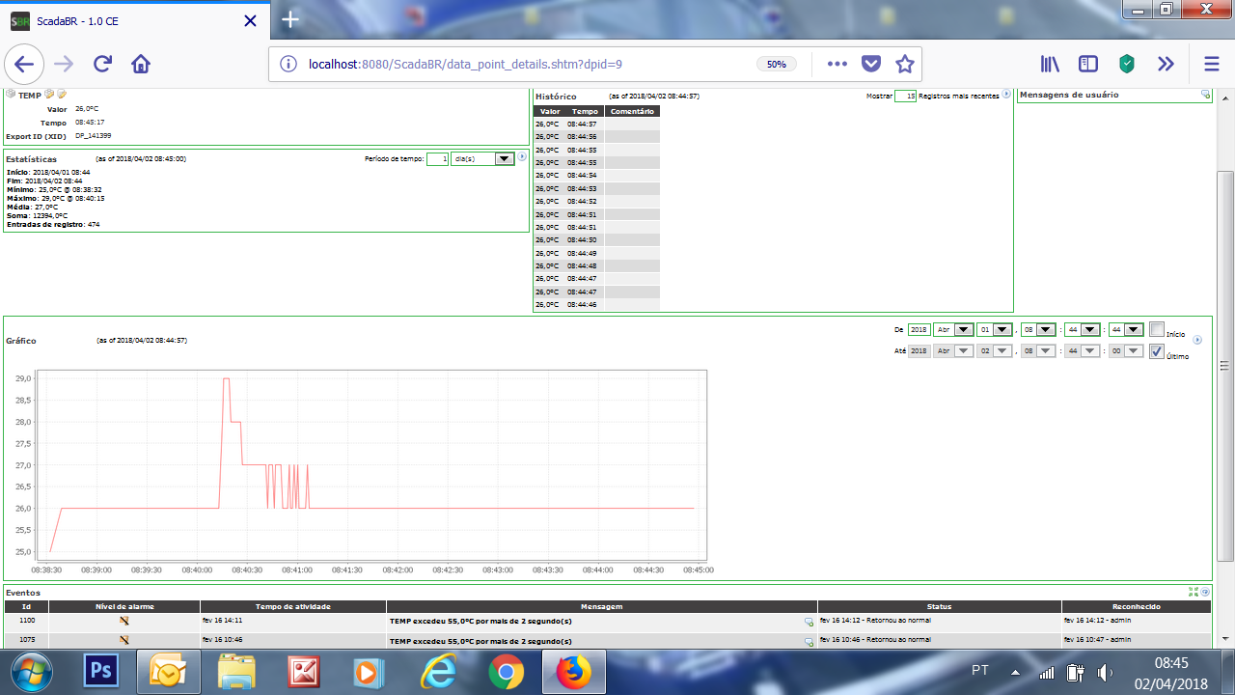The height and width of the screenshot is (695, 1235).
Task: Click the Período de tempo number input field
Action: [x=438, y=158]
